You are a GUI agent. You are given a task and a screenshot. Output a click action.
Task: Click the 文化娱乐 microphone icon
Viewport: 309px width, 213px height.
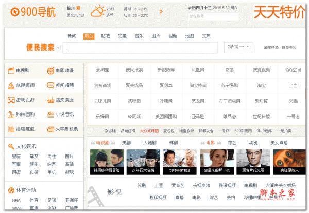(11, 146)
